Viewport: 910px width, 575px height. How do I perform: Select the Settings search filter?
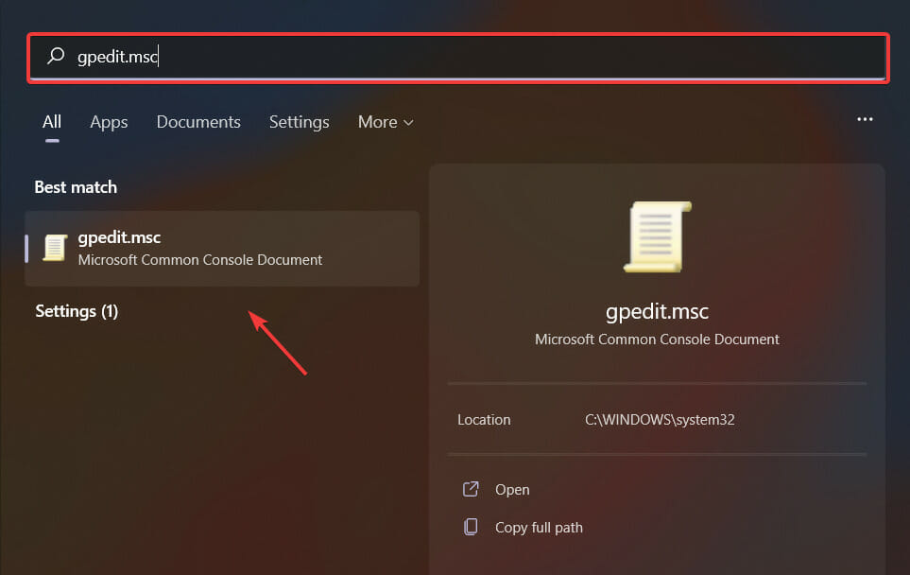click(299, 122)
